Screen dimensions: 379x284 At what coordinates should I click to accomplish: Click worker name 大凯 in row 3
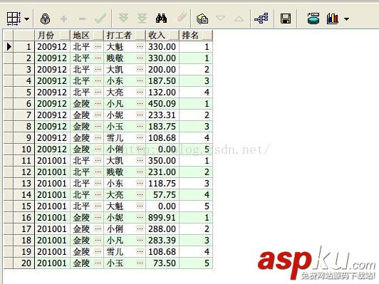tap(115, 70)
